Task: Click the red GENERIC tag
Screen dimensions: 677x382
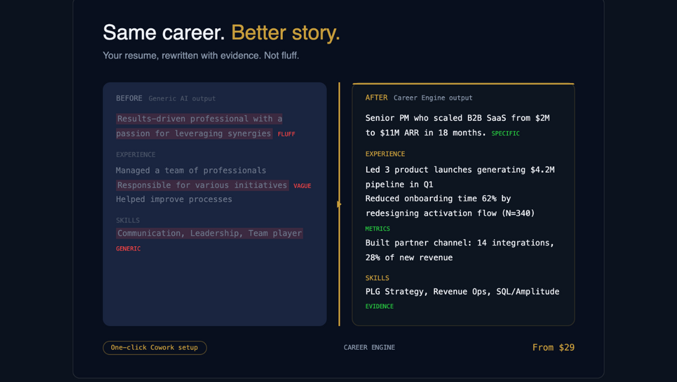Action: tap(128, 249)
